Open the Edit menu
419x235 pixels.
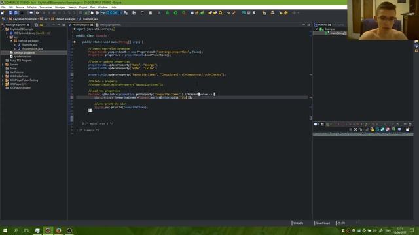[x=10, y=7]
